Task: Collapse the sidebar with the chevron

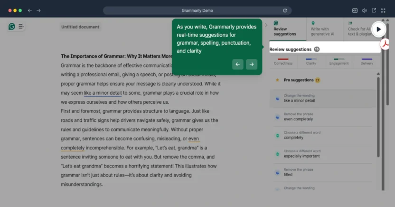Action: pyautogui.click(x=266, y=25)
